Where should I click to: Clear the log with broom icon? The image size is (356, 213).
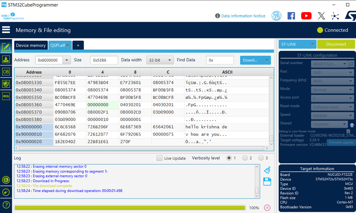coord(267,170)
